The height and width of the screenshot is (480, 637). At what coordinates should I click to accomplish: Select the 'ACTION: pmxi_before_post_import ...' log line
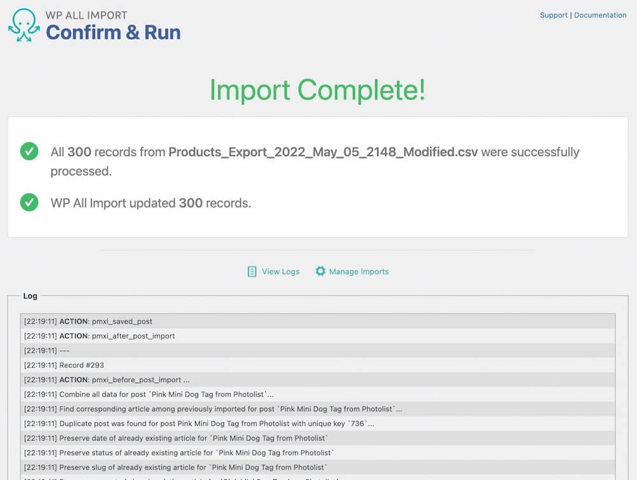point(318,379)
